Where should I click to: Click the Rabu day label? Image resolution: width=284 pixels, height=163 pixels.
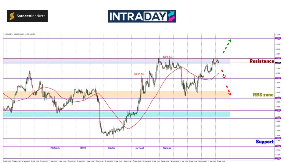[111, 148]
